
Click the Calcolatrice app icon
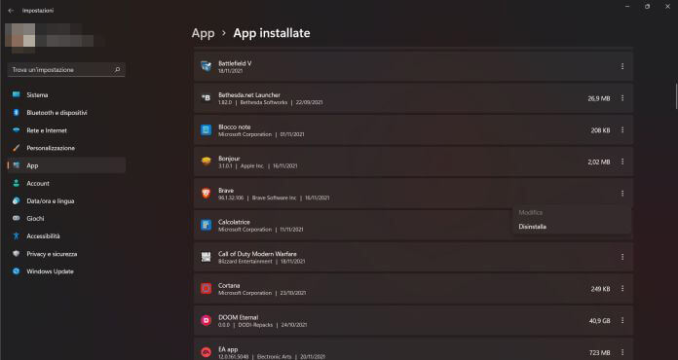[207, 225]
